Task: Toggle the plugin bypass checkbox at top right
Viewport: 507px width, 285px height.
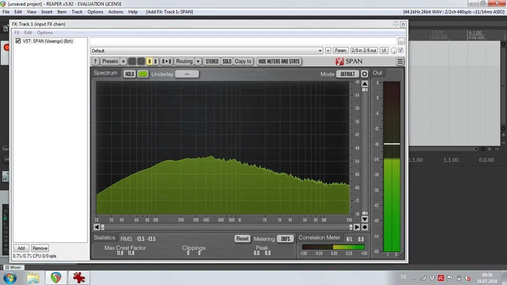Action: coord(400,51)
